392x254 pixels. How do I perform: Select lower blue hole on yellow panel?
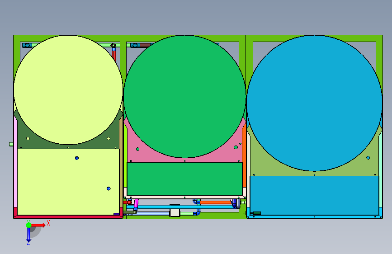(109, 188)
